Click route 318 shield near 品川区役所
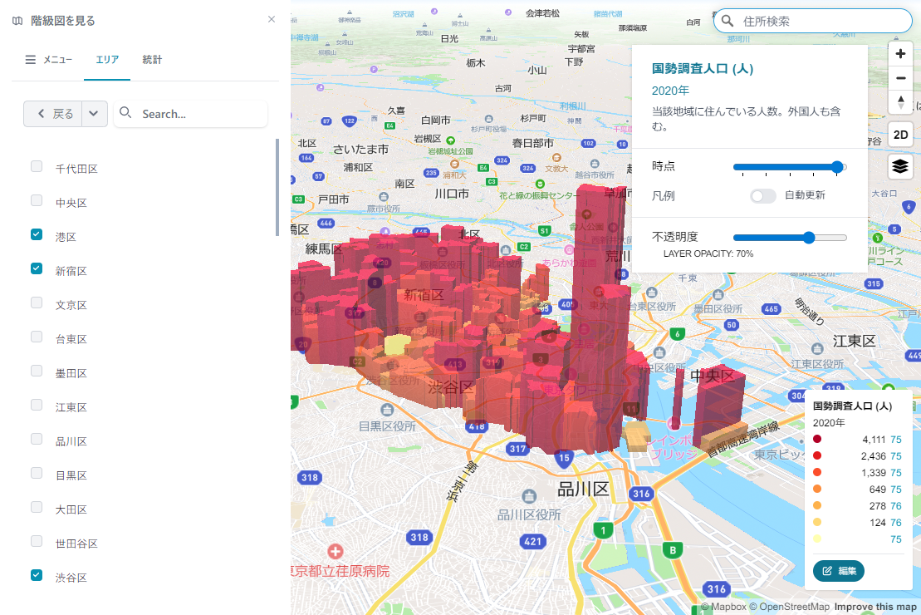This screenshot has width=921, height=615. (419, 538)
